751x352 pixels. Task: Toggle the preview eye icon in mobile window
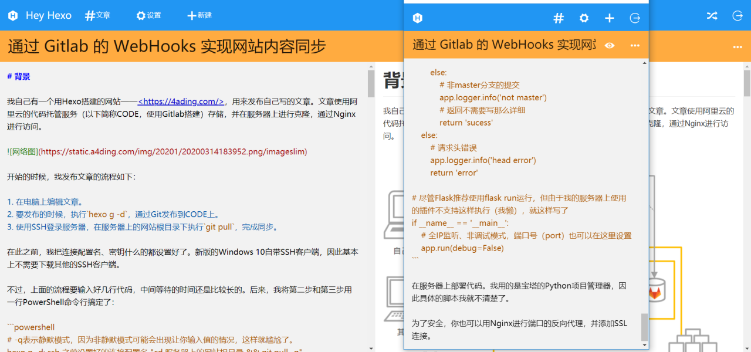coord(610,45)
